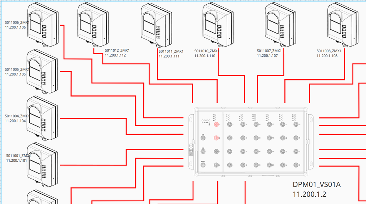This screenshot has width=366, height=204.
Task: Click the ACK connector on the switch
Action: (x=203, y=152)
